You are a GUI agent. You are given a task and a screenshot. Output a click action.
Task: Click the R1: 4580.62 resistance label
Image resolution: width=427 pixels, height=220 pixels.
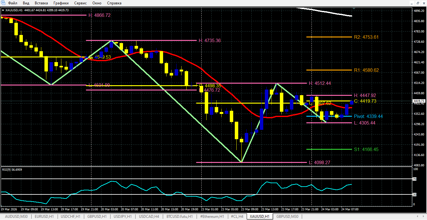click(x=366, y=71)
